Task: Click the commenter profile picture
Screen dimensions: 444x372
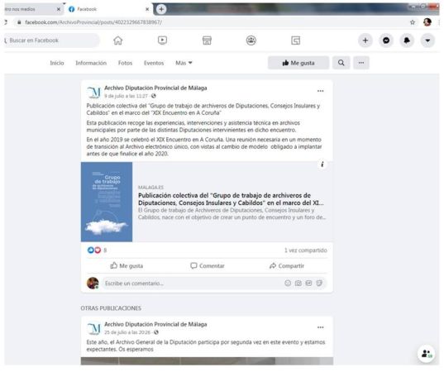Action: (x=93, y=283)
